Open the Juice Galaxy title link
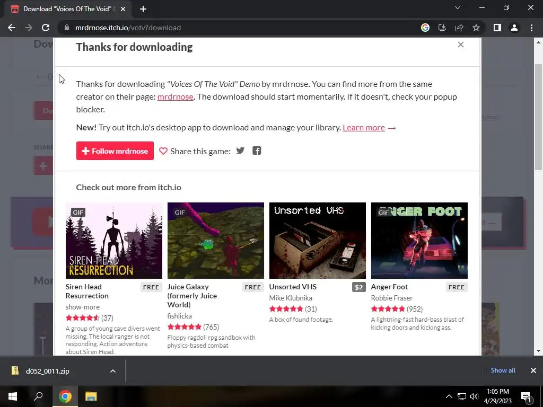The width and height of the screenshot is (543, 407). 192,296
